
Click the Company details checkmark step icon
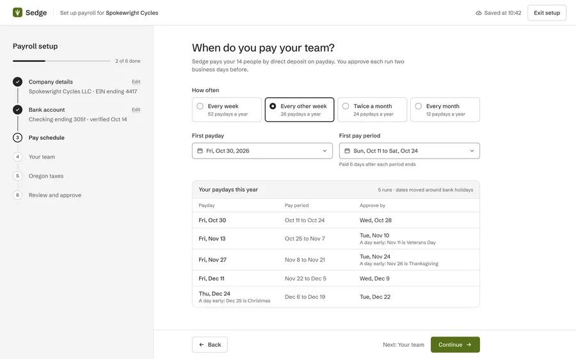point(17,82)
